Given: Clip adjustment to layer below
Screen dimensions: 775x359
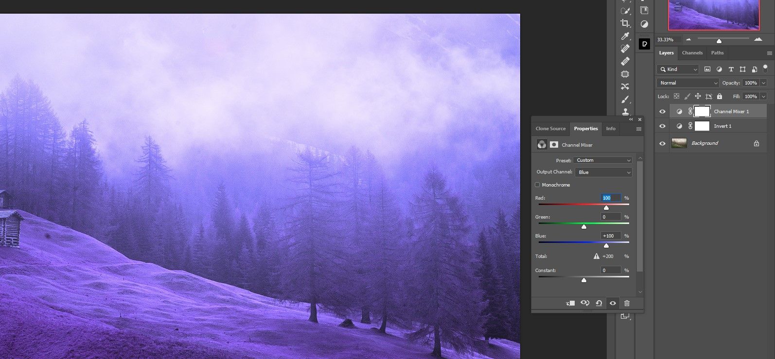Looking at the screenshot, I should 571,303.
